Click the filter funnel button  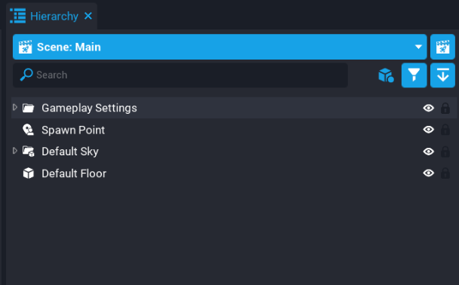(x=414, y=75)
